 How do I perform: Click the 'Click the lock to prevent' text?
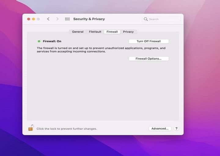point(67,129)
